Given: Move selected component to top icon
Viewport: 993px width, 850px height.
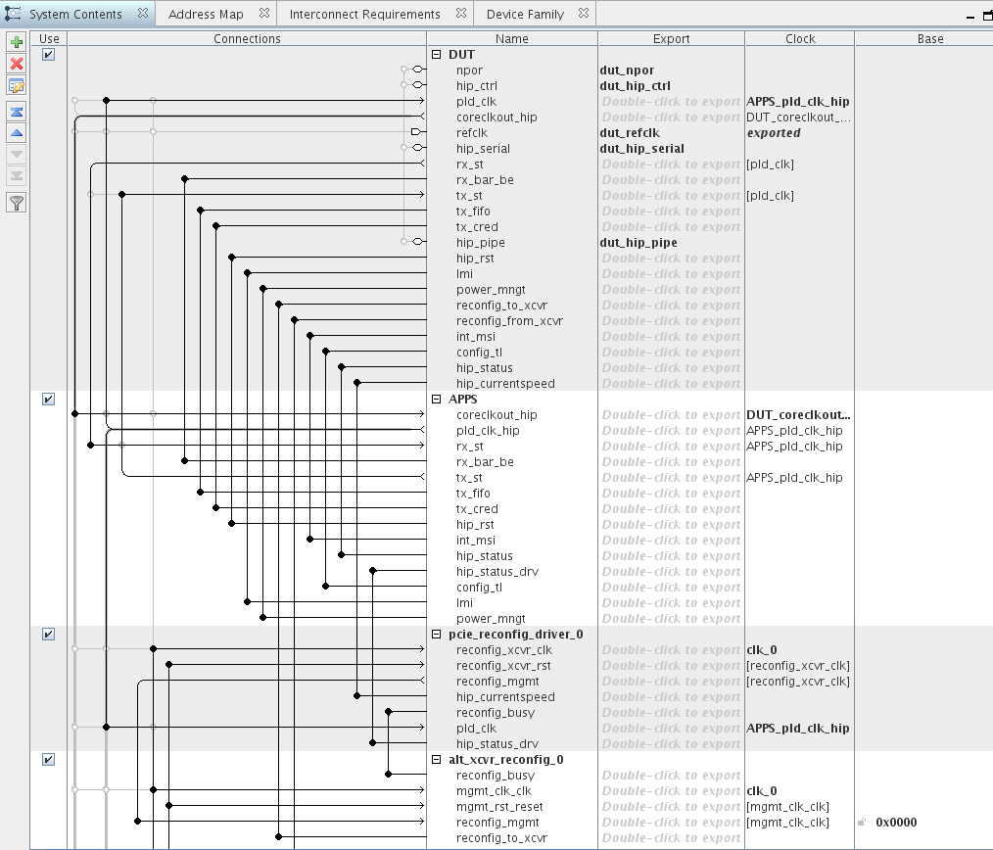Looking at the screenshot, I should 17,112.
